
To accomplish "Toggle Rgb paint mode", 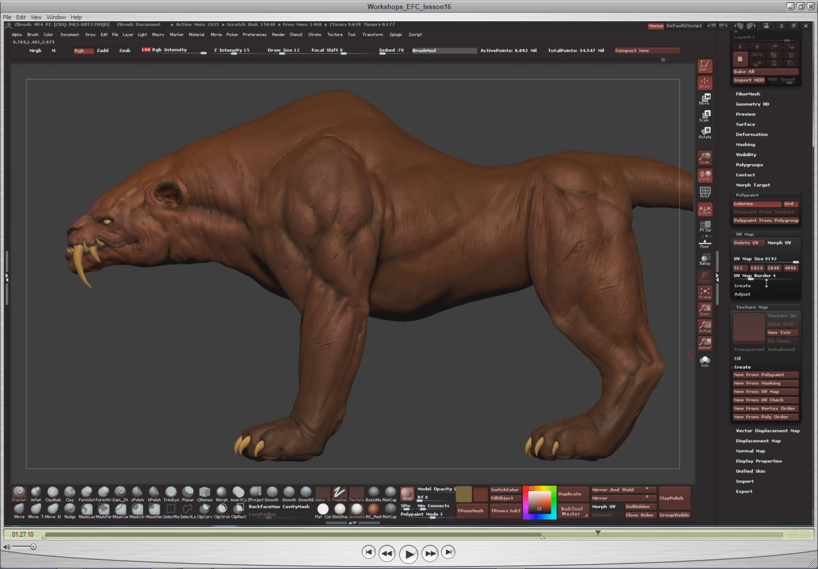I will coord(84,51).
